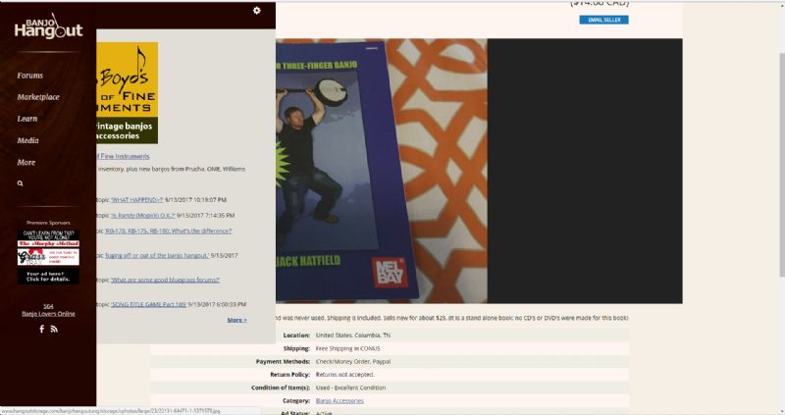The width and height of the screenshot is (785, 415).
Task: Open the Banjo Accessories category link
Action: [340, 400]
